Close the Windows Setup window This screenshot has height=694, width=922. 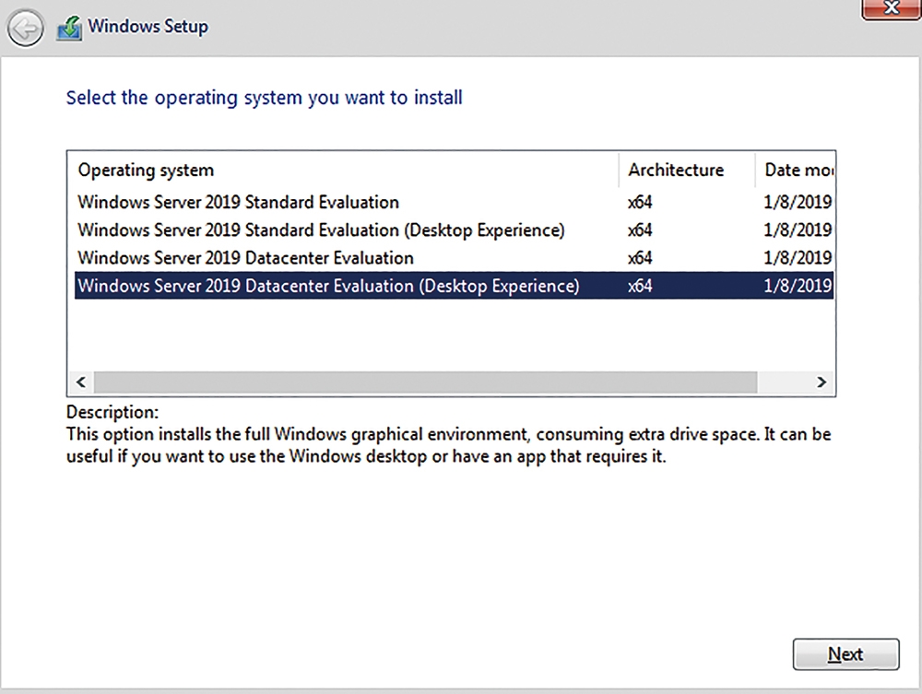[x=891, y=9]
